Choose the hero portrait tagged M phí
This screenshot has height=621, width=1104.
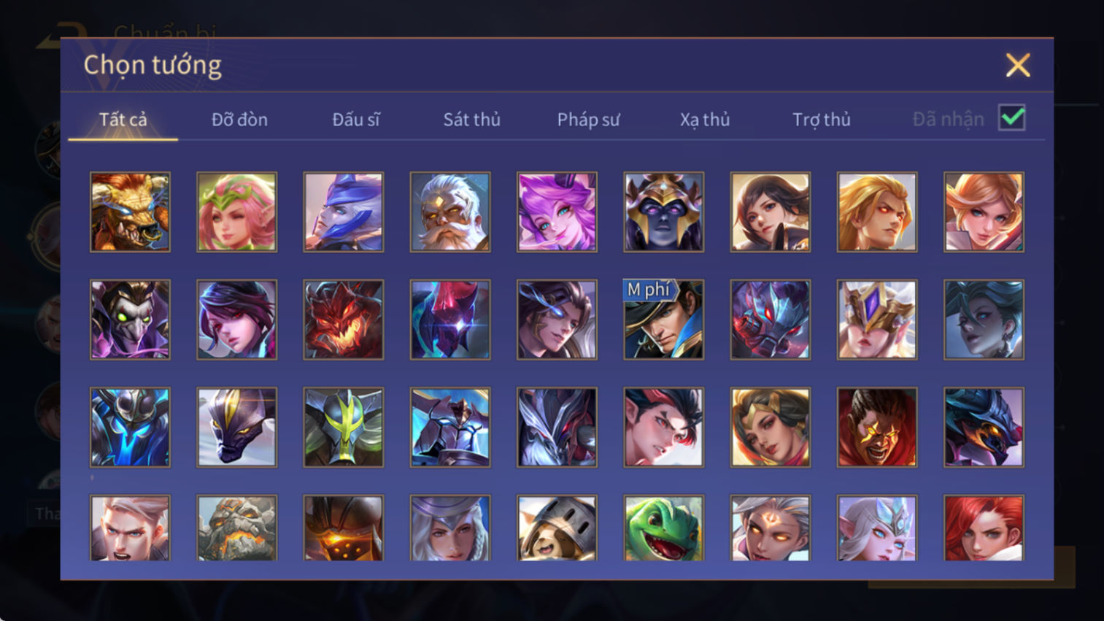pos(663,320)
